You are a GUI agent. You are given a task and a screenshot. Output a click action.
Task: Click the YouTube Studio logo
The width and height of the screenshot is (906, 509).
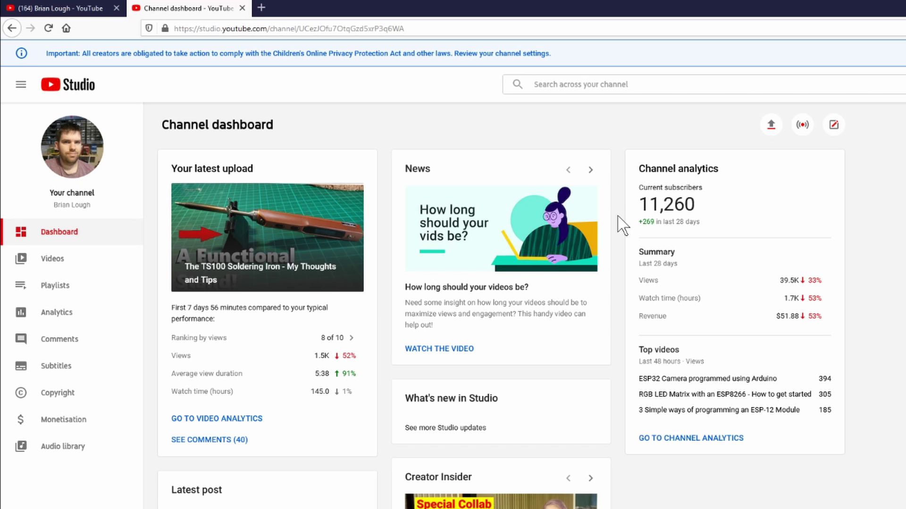[x=68, y=84]
